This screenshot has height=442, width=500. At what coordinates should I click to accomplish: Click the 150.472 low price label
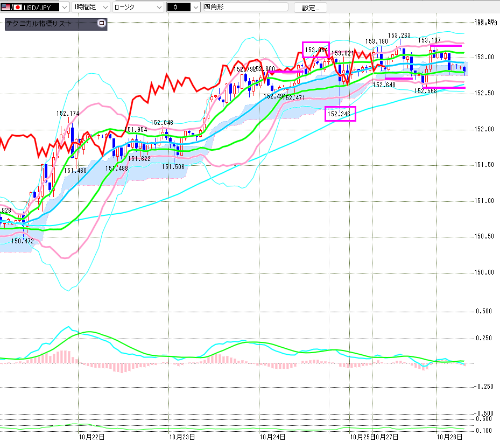pos(22,241)
